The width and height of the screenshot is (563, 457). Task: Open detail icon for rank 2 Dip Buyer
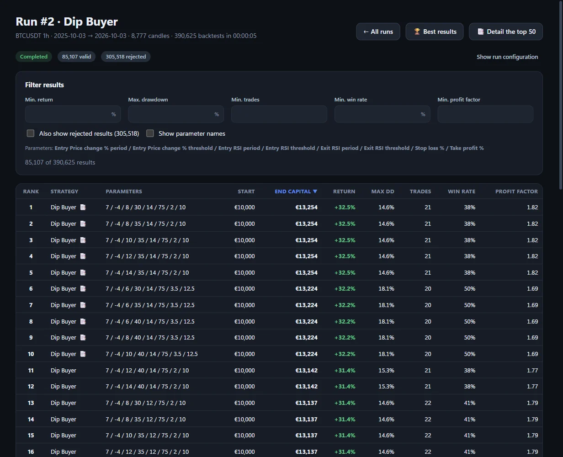(x=83, y=224)
